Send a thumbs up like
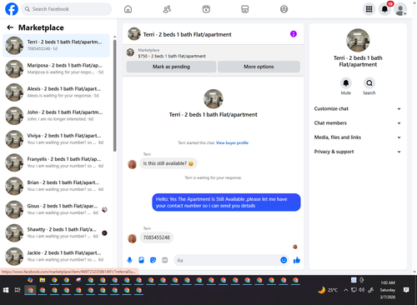Screen dimensions: 417x305 click(297, 260)
